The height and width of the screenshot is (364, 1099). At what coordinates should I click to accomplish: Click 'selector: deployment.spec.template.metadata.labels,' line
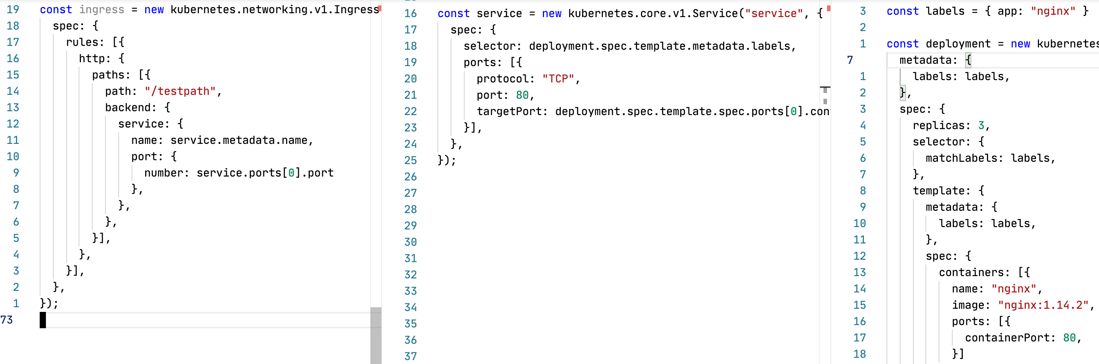pyautogui.click(x=630, y=46)
